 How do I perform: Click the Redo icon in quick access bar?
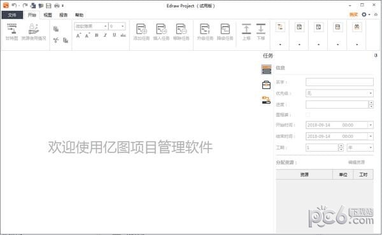coord(25,5)
